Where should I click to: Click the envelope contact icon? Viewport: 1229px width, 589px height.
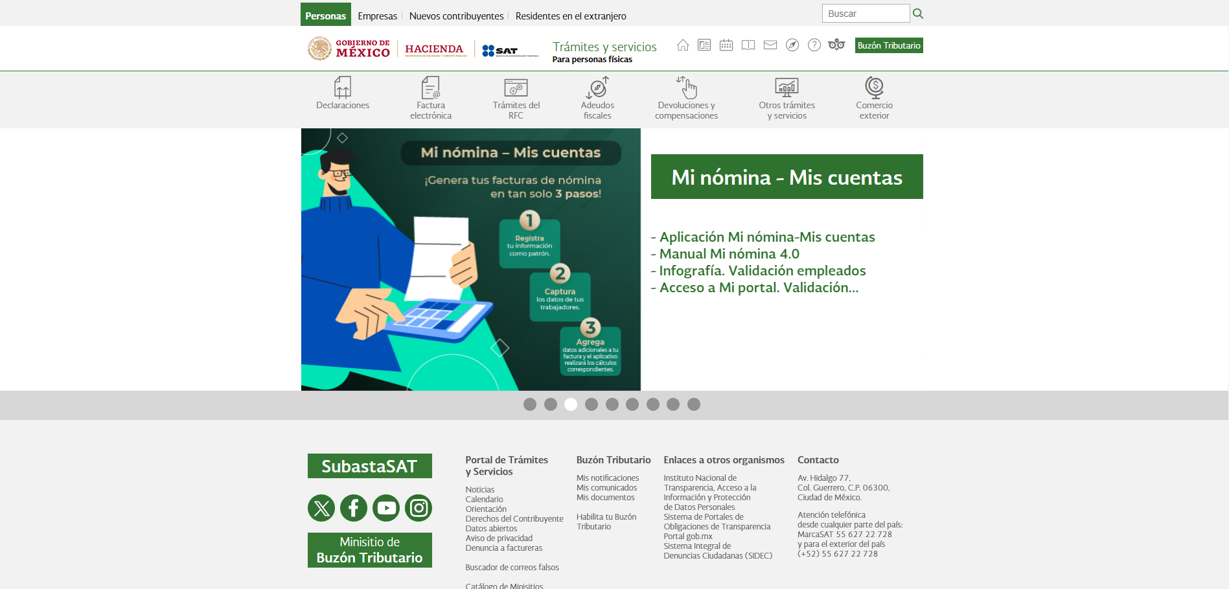point(770,45)
